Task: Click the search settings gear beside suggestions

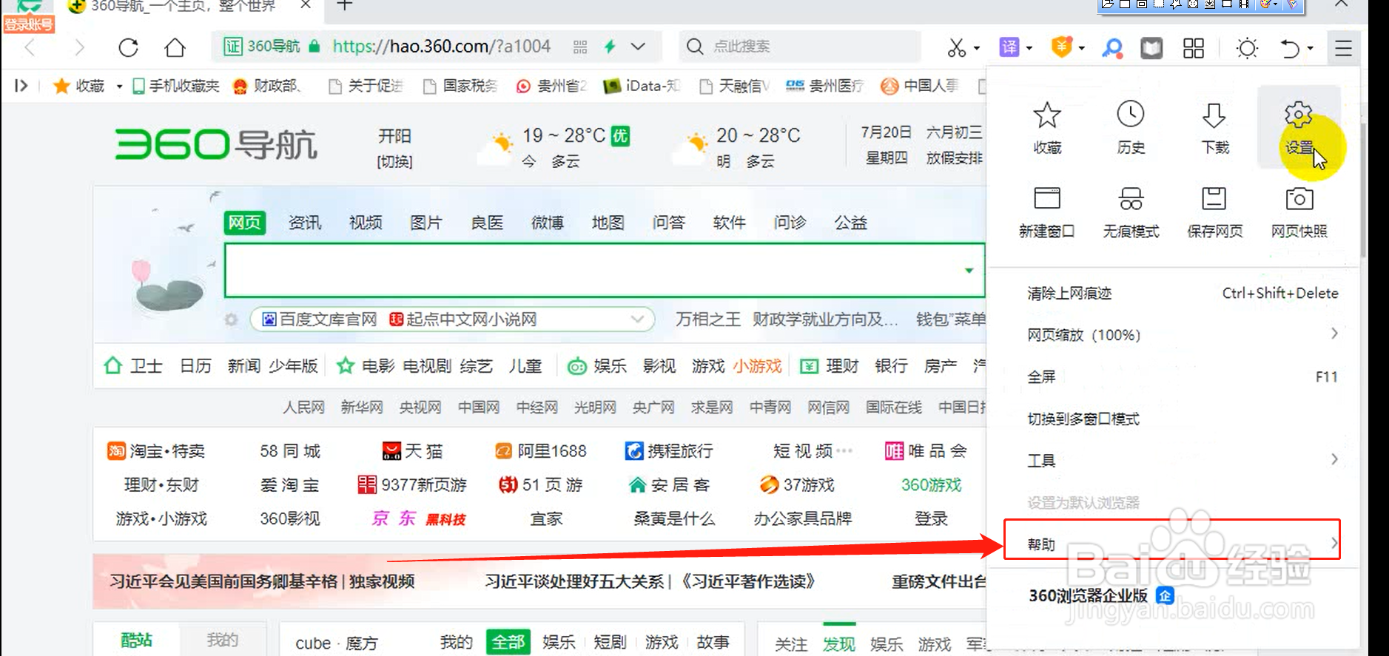Action: pos(232,319)
